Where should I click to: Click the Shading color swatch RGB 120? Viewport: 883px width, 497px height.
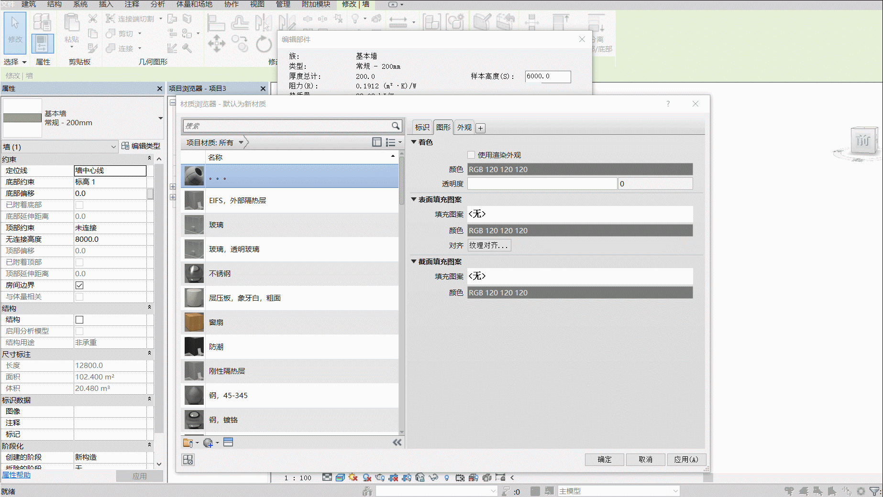tap(580, 169)
